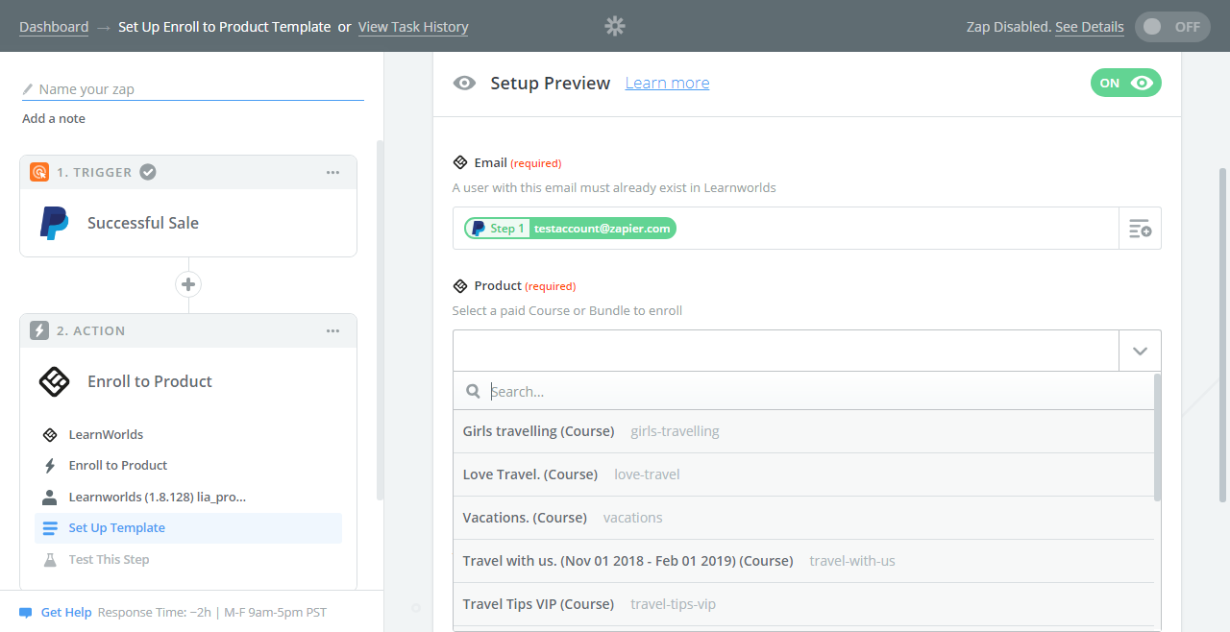
Task: Toggle the Setup Preview ON switch
Action: tap(1125, 84)
